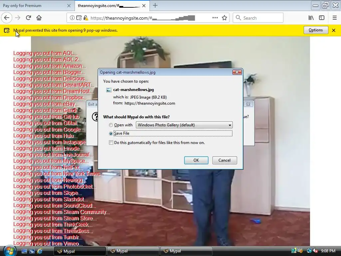The image size is (341, 256).
Task: Click the Options button on pop-up bar
Action: click(x=316, y=30)
